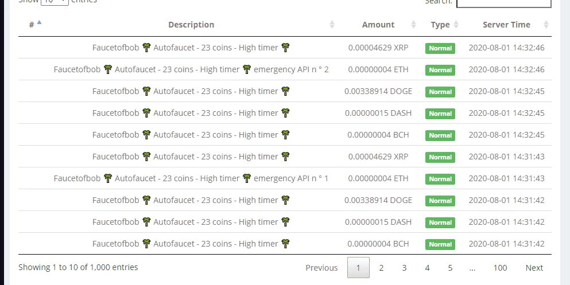Viewport: 570px width, 285px height.
Task: Select amount 0.00338914 DOGE at 14:32:45
Action: [x=378, y=91]
